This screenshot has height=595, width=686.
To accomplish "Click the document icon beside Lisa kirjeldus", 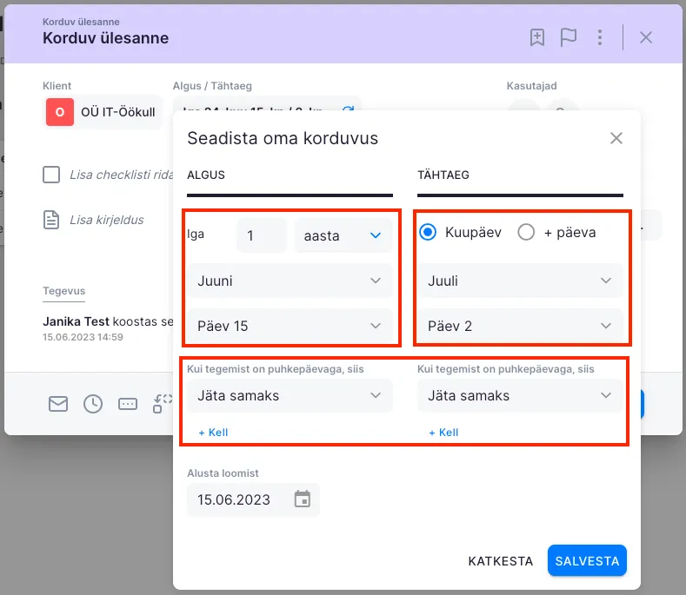I will point(52,220).
